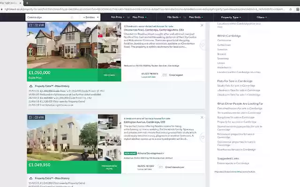
Task: Open 1/18 photo counter camera icon
Action: [x=37, y=25]
